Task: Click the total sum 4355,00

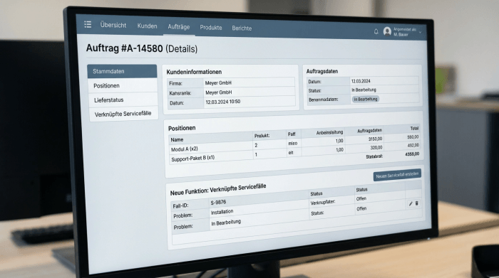Action: point(412,154)
